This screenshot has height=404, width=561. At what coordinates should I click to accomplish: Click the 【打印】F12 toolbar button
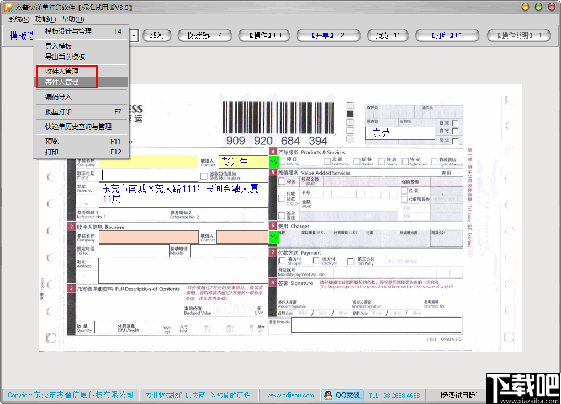point(447,35)
